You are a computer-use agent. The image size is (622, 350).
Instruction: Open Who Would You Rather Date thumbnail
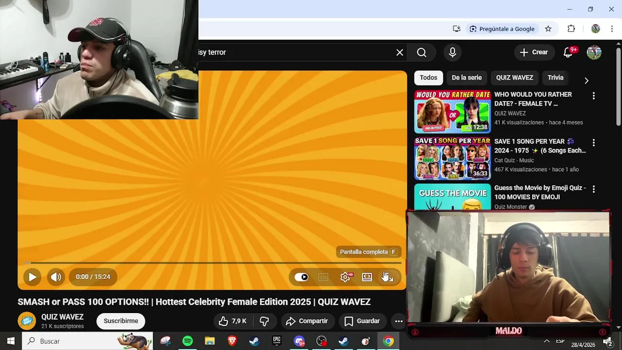(452, 112)
